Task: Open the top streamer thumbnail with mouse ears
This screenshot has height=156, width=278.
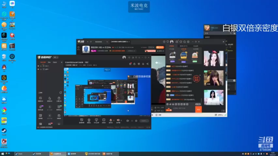Action: [x=214, y=59]
